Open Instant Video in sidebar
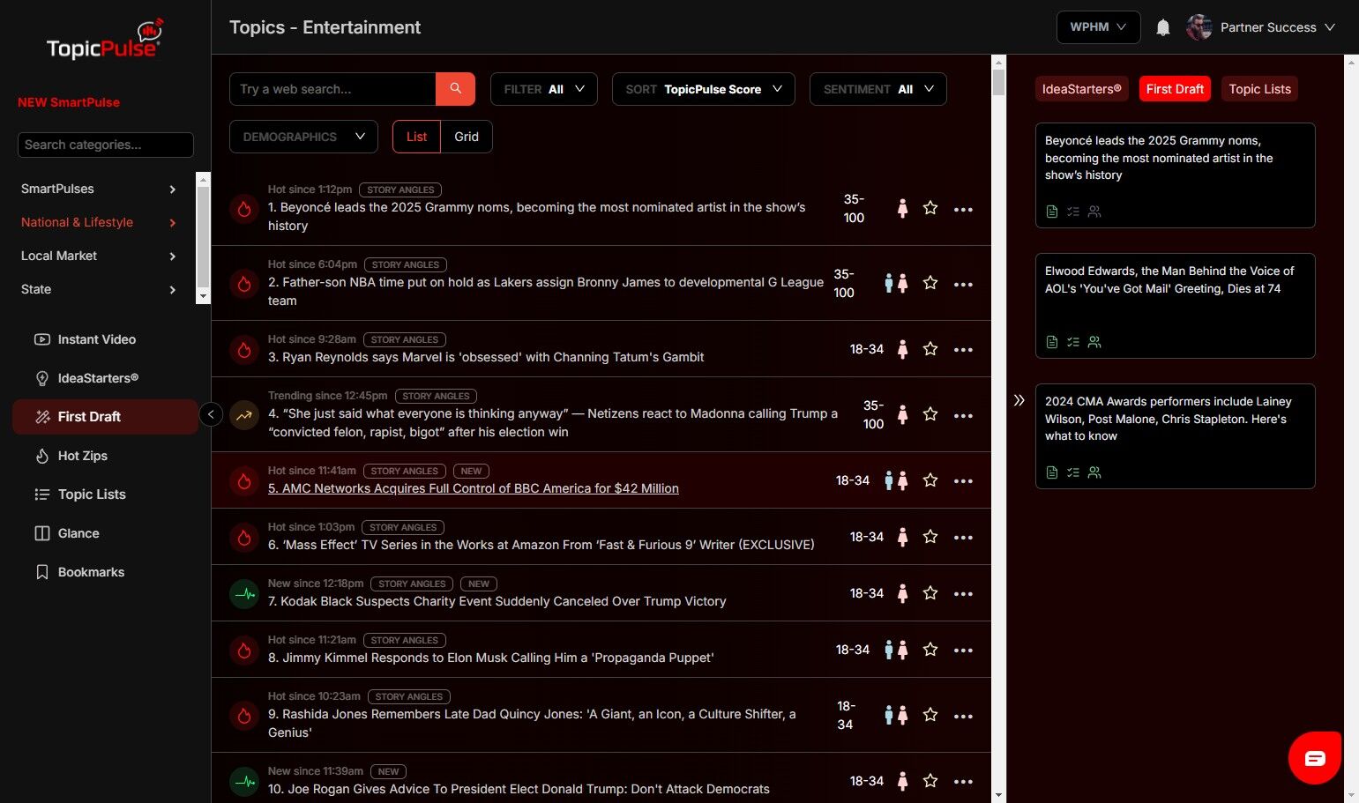Viewport: 1359px width, 803px height. point(105,339)
